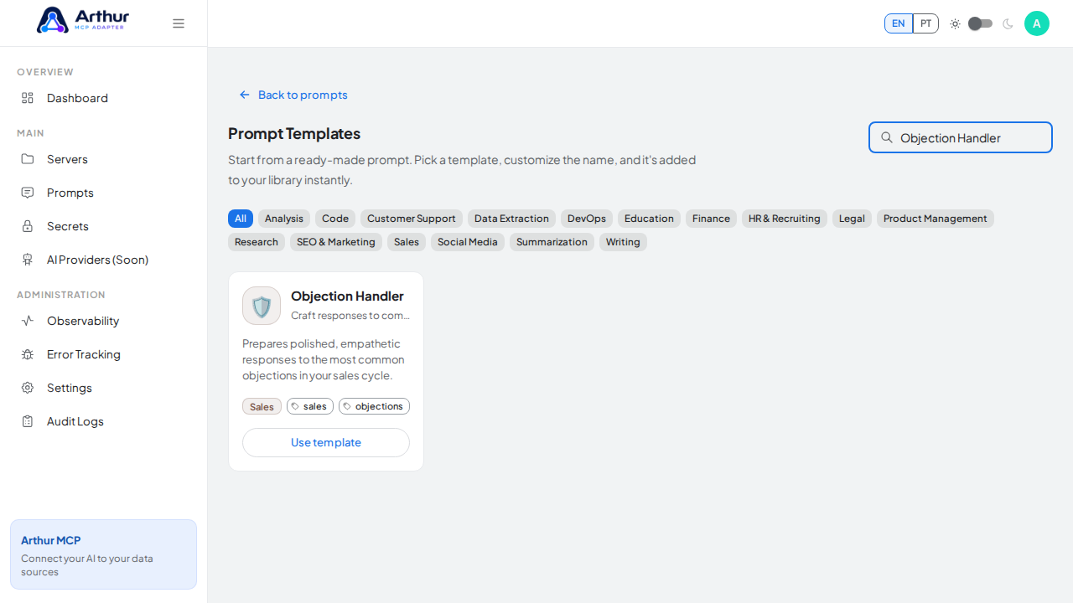
Task: Click the back arrow icon
Action: click(x=245, y=95)
